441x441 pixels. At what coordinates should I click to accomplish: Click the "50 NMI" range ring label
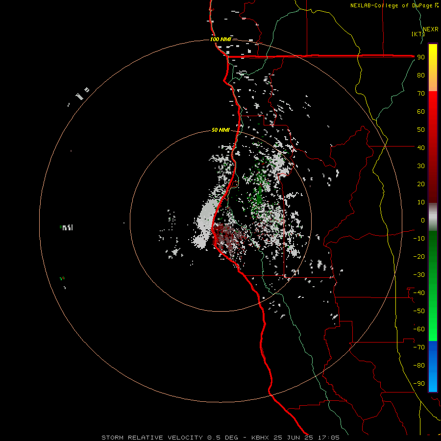point(220,130)
